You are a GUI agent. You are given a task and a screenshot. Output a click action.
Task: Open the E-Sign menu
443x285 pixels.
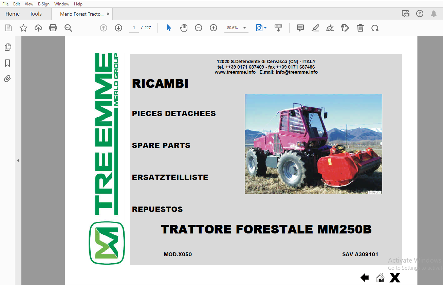(44, 4)
